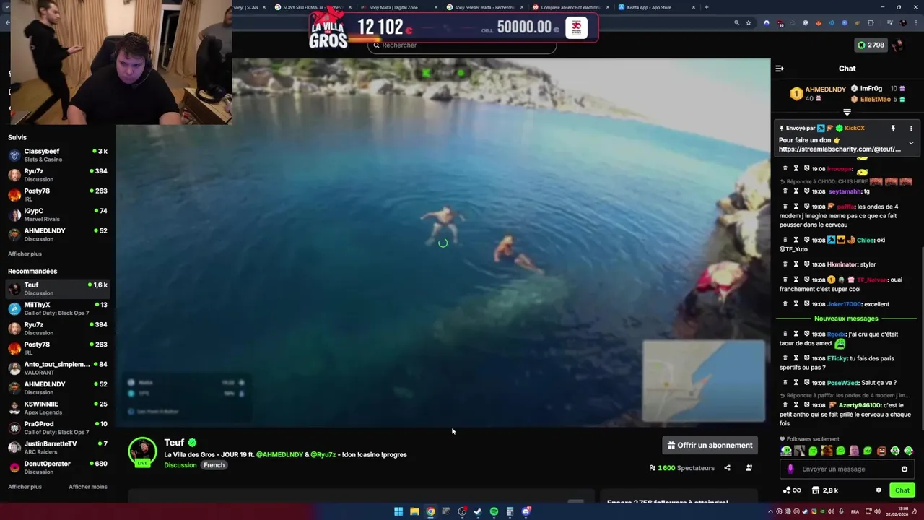Open the map thumbnail on the stream
The width and height of the screenshot is (924, 520).
tap(703, 381)
